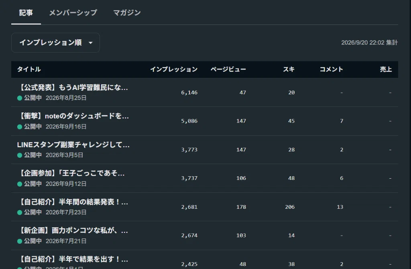The image size is (411, 269).
Task: Open the インプレッション順 sort dropdown
Action: coord(55,43)
